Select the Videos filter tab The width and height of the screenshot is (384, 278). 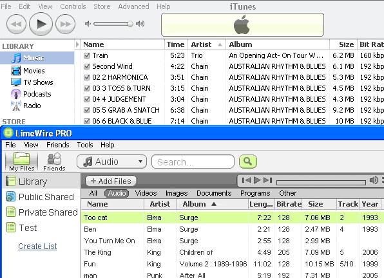tap(146, 193)
